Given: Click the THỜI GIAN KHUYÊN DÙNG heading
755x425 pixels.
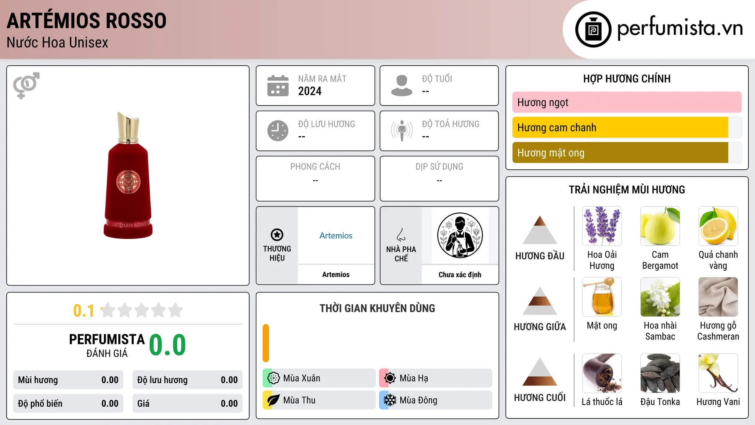Looking at the screenshot, I should [x=377, y=308].
